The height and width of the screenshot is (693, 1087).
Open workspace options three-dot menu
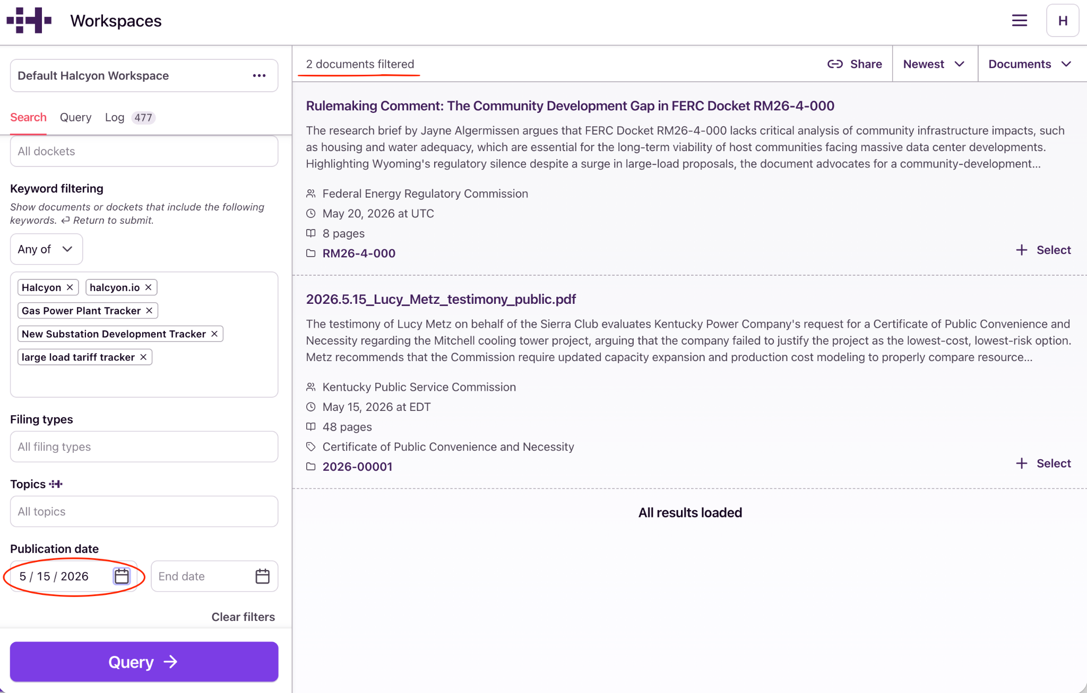click(259, 75)
